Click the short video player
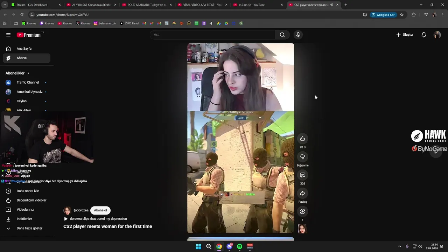 pyautogui.click(x=241, y=138)
